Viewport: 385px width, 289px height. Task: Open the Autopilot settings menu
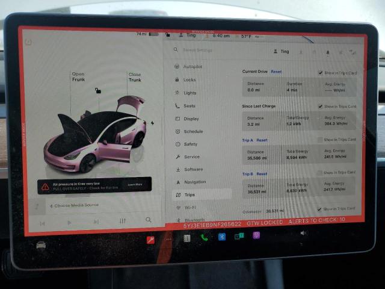pos(192,67)
